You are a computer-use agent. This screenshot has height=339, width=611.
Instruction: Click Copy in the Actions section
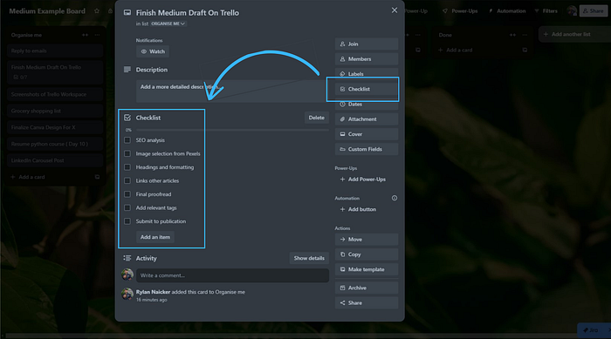coord(367,254)
